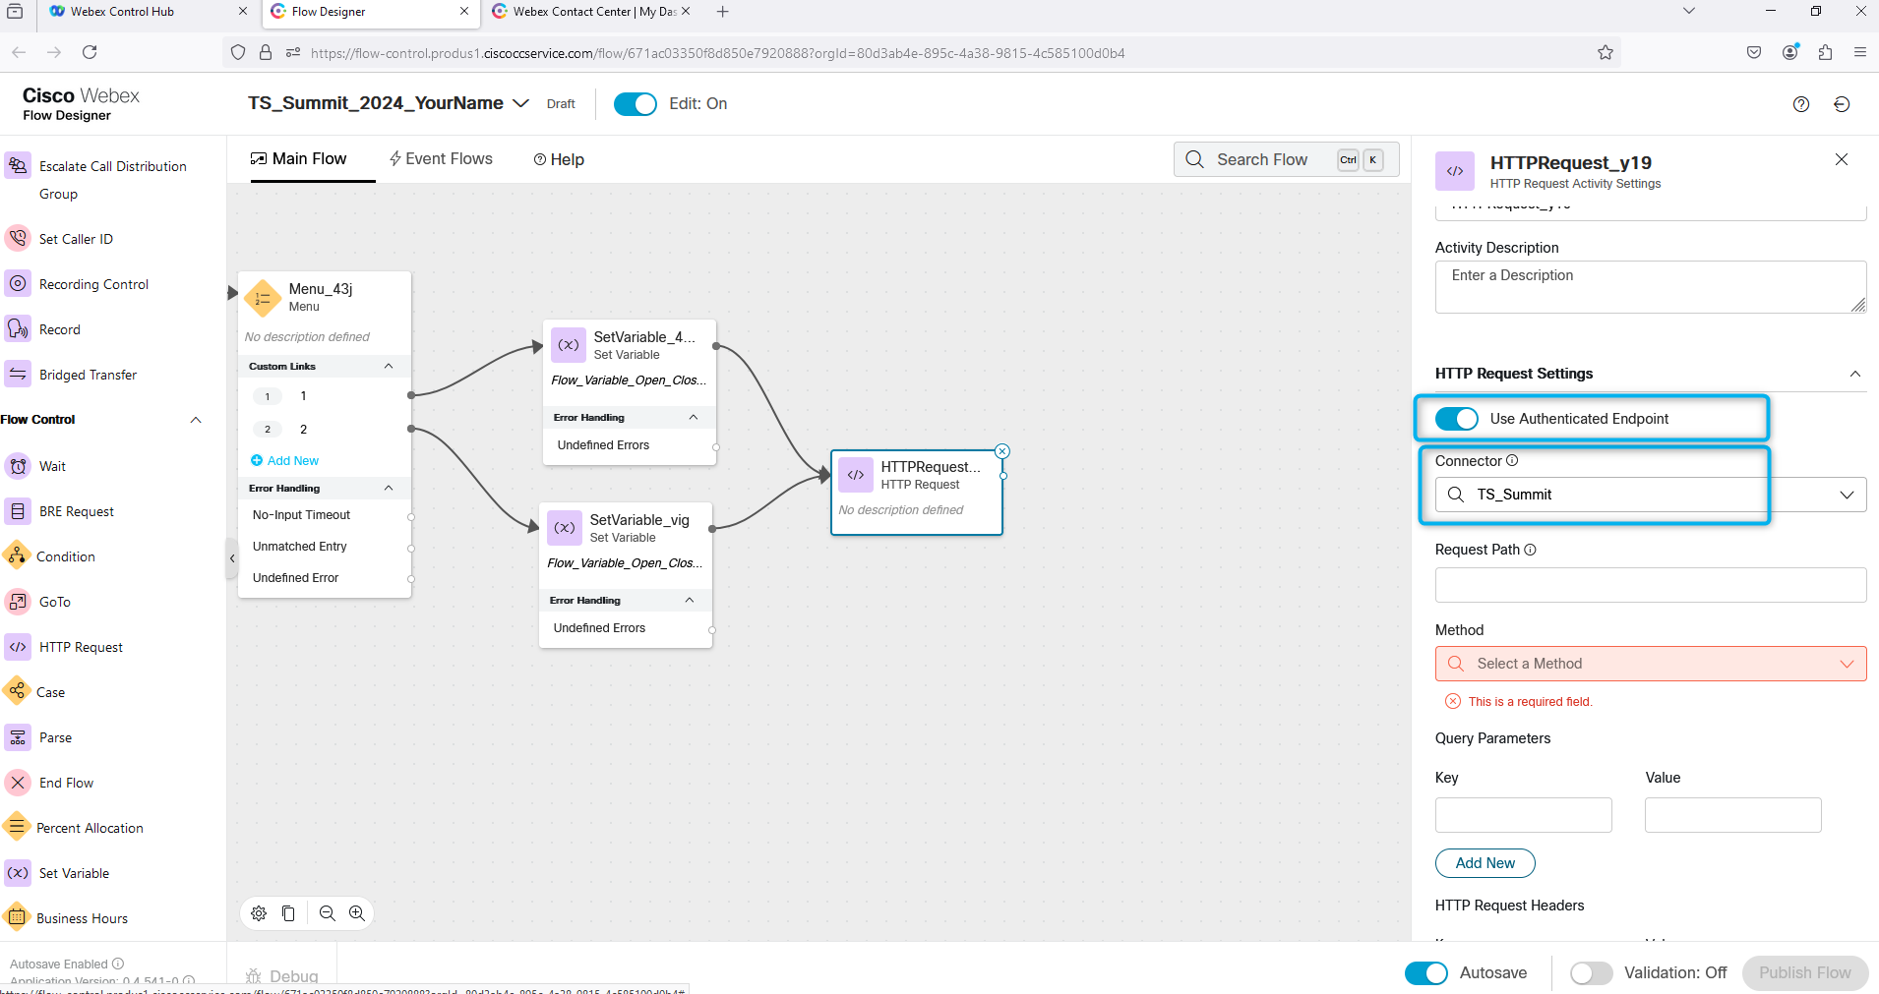
Task: Click the query parameter Key field
Action: click(1524, 815)
